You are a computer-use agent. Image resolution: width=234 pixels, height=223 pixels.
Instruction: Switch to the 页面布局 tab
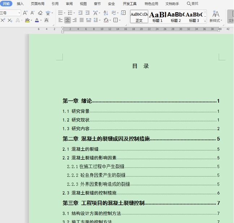[38, 4]
